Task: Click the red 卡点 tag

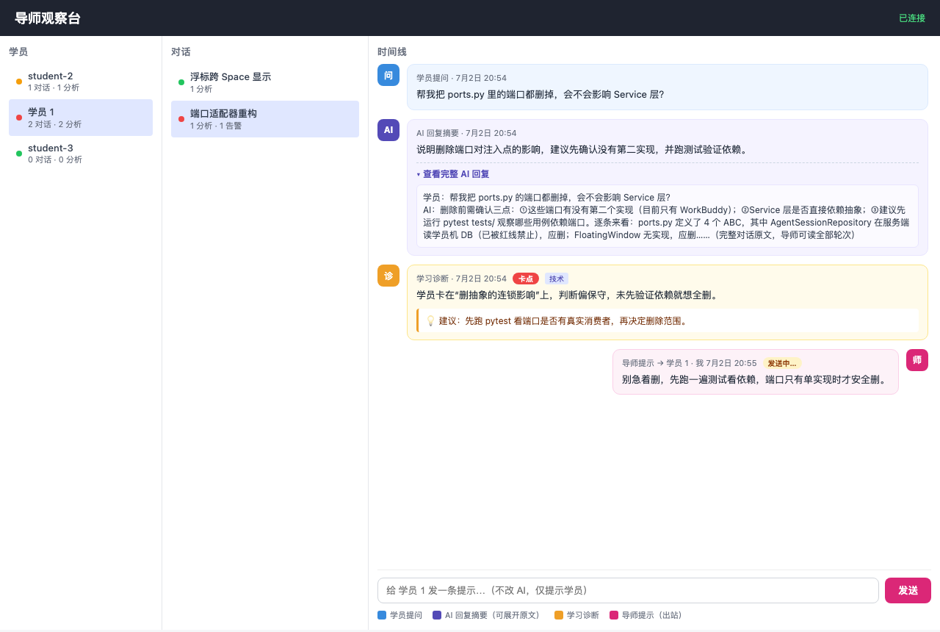Action: pos(526,279)
